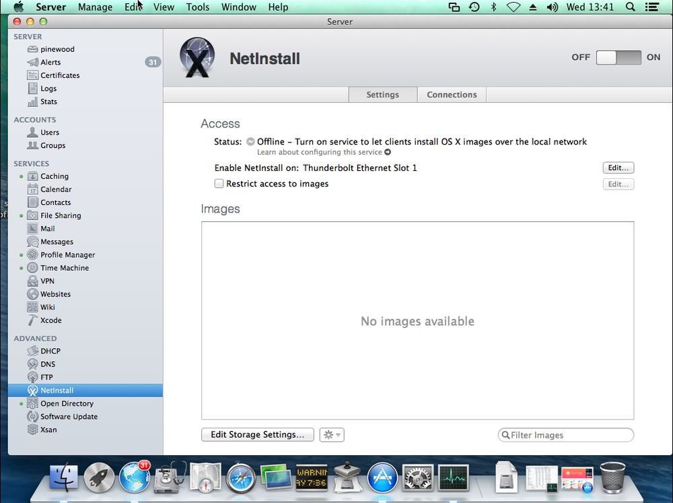Open the Tools menu

tap(197, 7)
